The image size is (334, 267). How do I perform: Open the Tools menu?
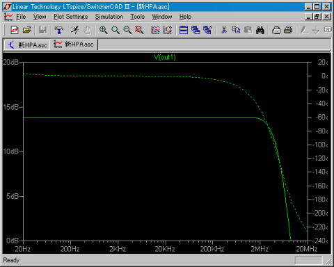[137, 17]
